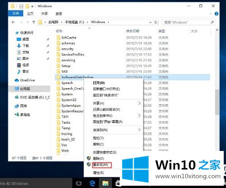Click the search magnifier icon
Viewport: 226px width, 188px height.
pyautogui.click(x=212, y=22)
